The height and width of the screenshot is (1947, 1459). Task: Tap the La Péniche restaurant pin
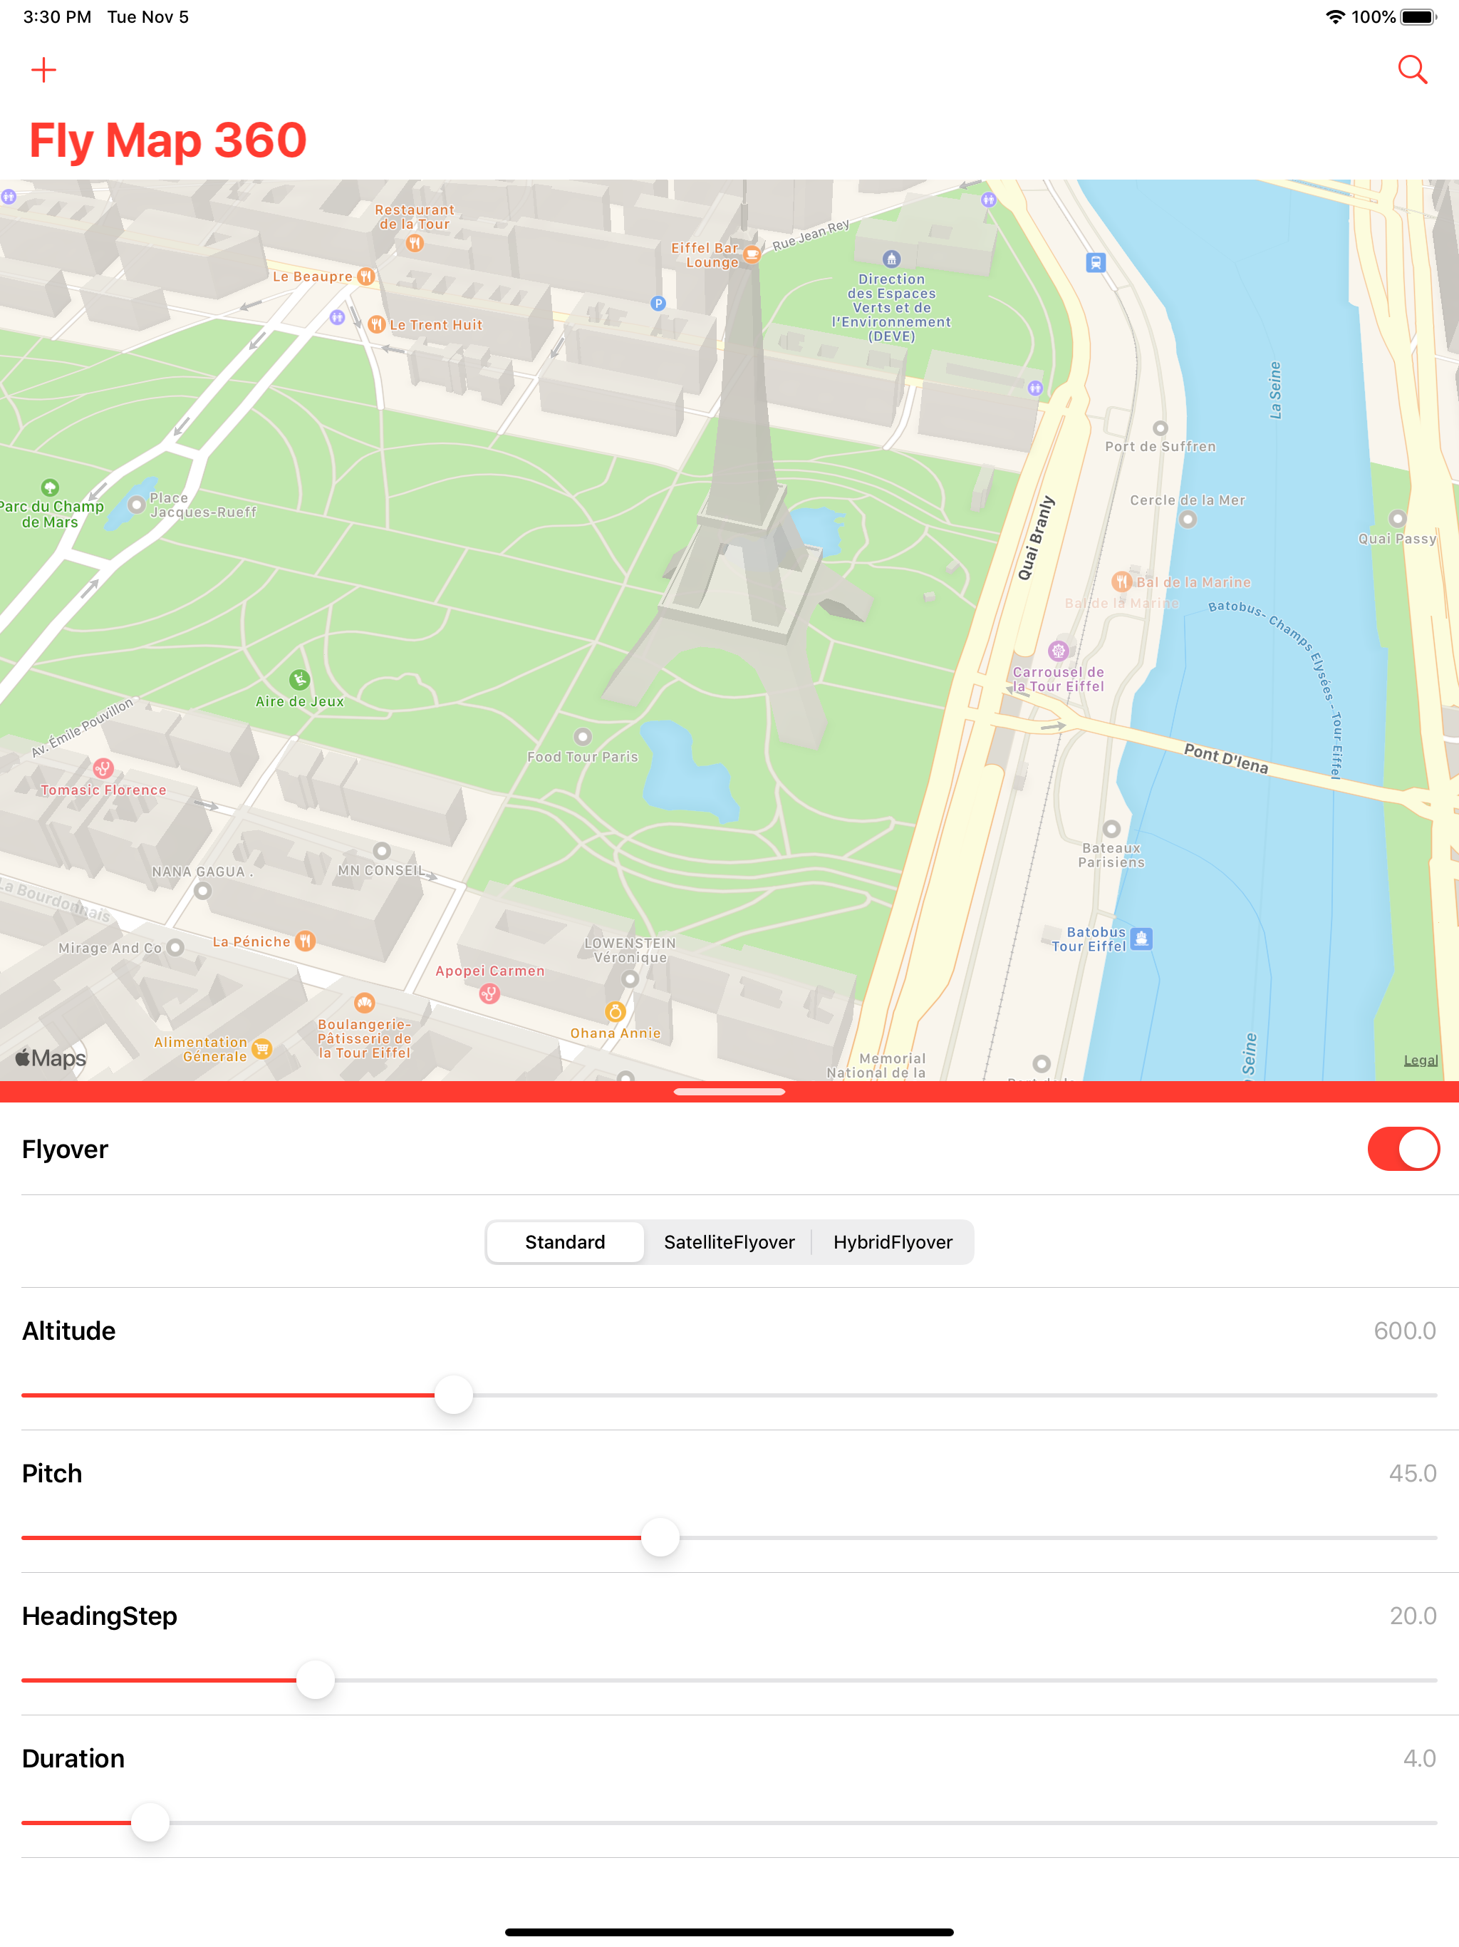pyautogui.click(x=306, y=941)
